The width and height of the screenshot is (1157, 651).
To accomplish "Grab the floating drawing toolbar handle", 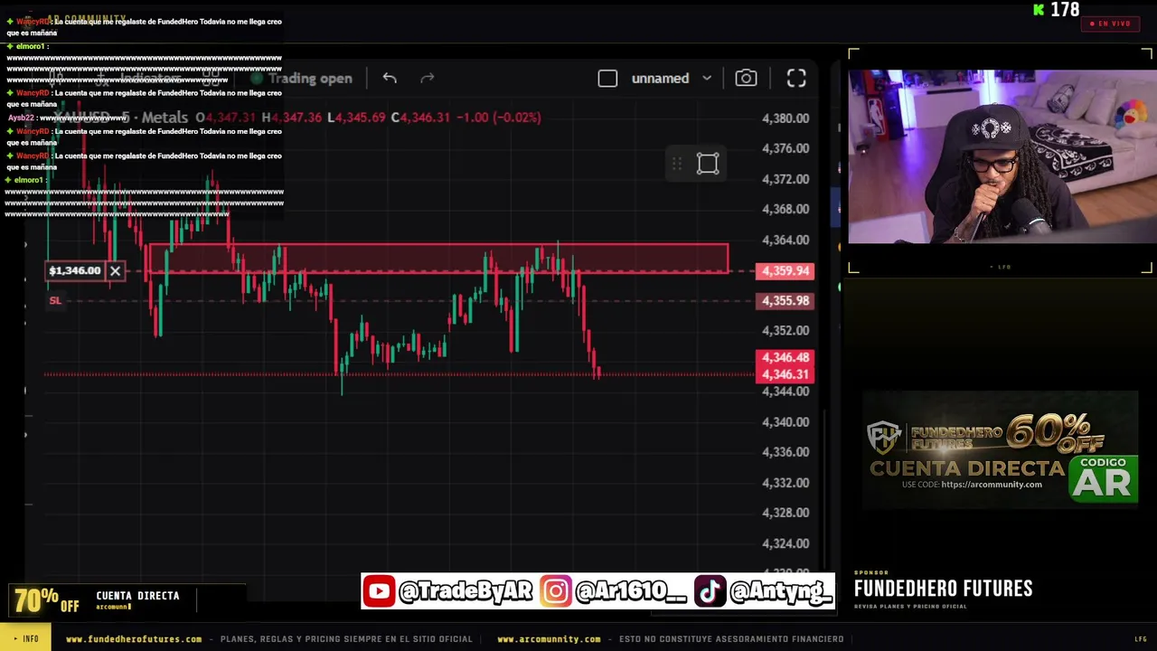I will [676, 164].
